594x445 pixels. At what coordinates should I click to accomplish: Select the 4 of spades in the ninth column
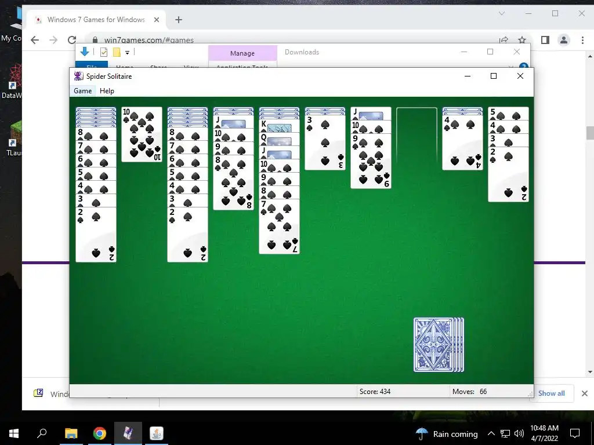click(462, 143)
